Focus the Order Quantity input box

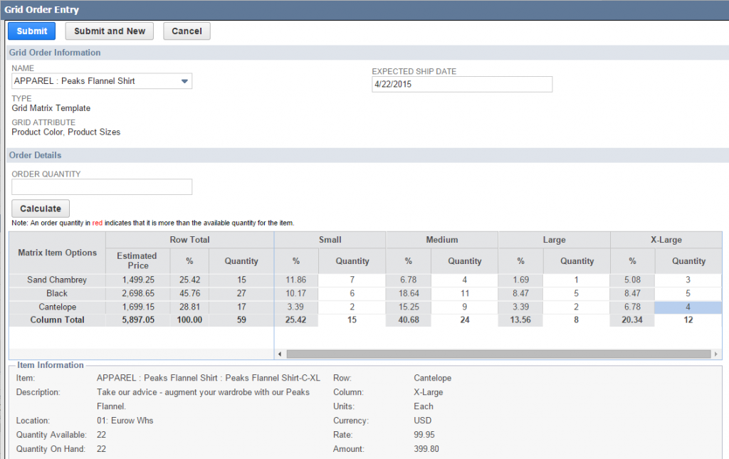click(x=102, y=186)
